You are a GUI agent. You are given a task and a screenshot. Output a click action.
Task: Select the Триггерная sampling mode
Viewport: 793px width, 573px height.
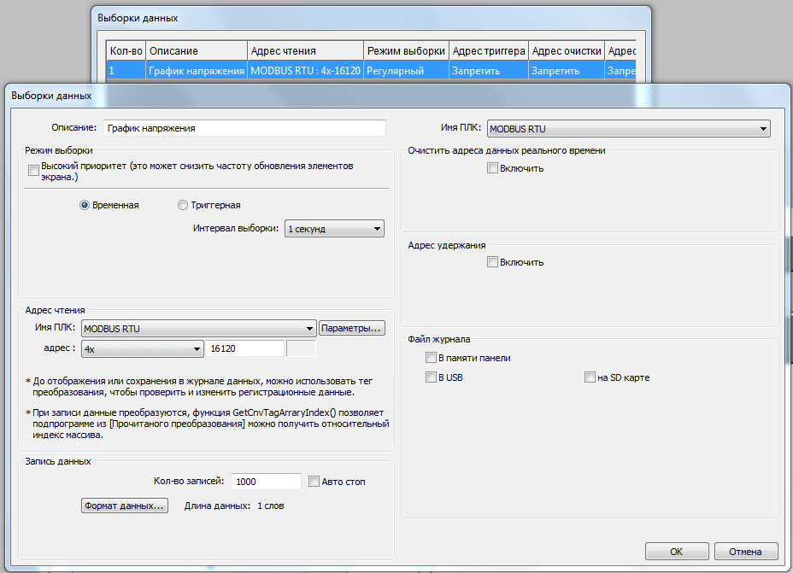[183, 205]
